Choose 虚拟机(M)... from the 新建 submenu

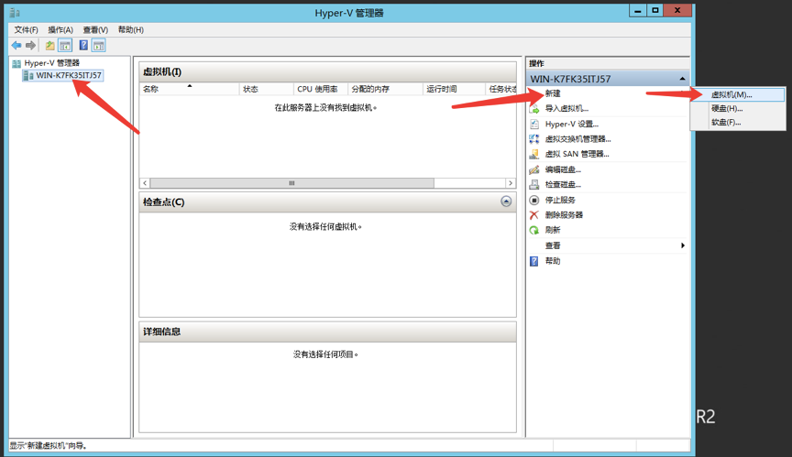tap(739, 94)
